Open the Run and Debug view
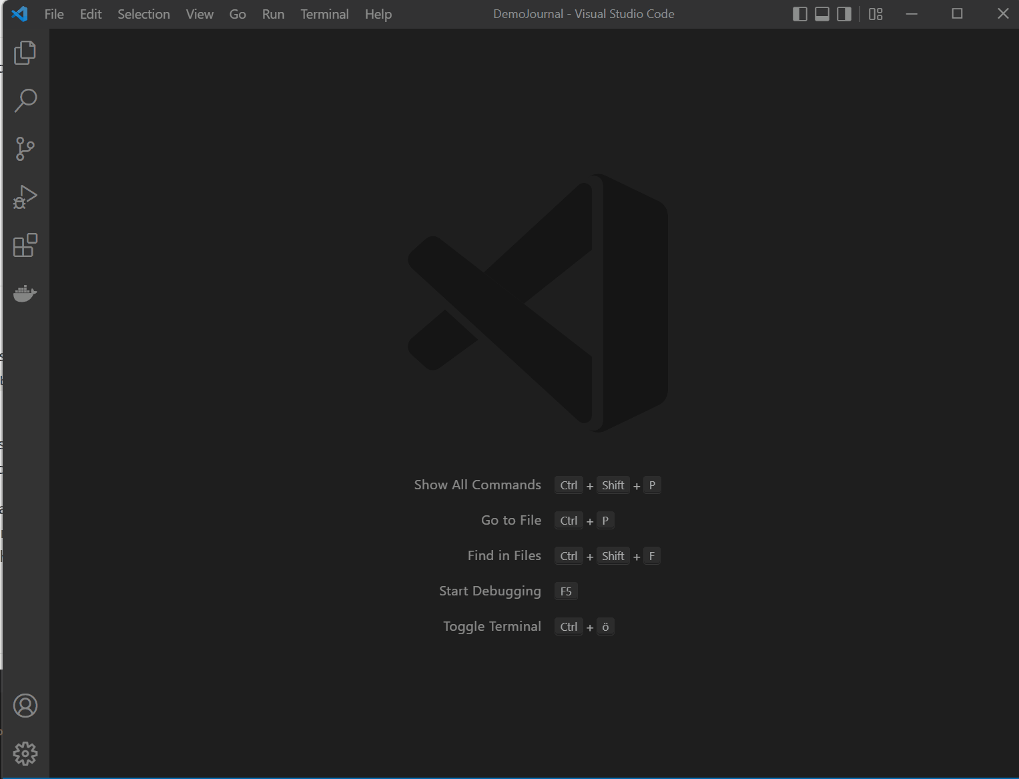 click(x=25, y=197)
